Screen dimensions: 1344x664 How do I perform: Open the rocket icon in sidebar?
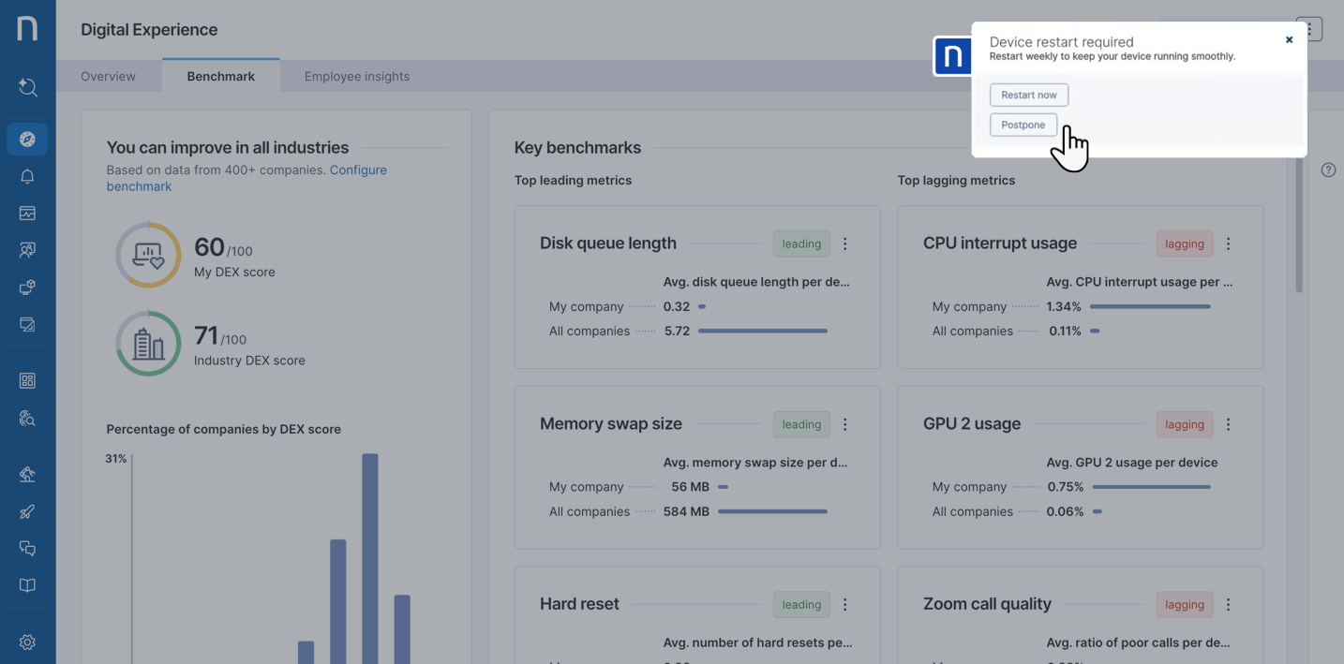pyautogui.click(x=27, y=511)
